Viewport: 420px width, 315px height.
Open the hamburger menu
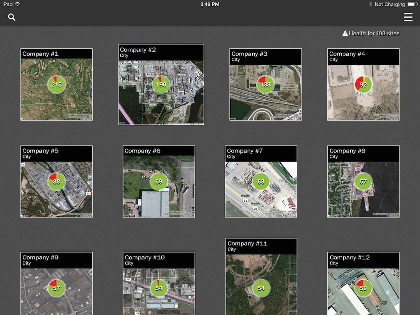[x=408, y=17]
